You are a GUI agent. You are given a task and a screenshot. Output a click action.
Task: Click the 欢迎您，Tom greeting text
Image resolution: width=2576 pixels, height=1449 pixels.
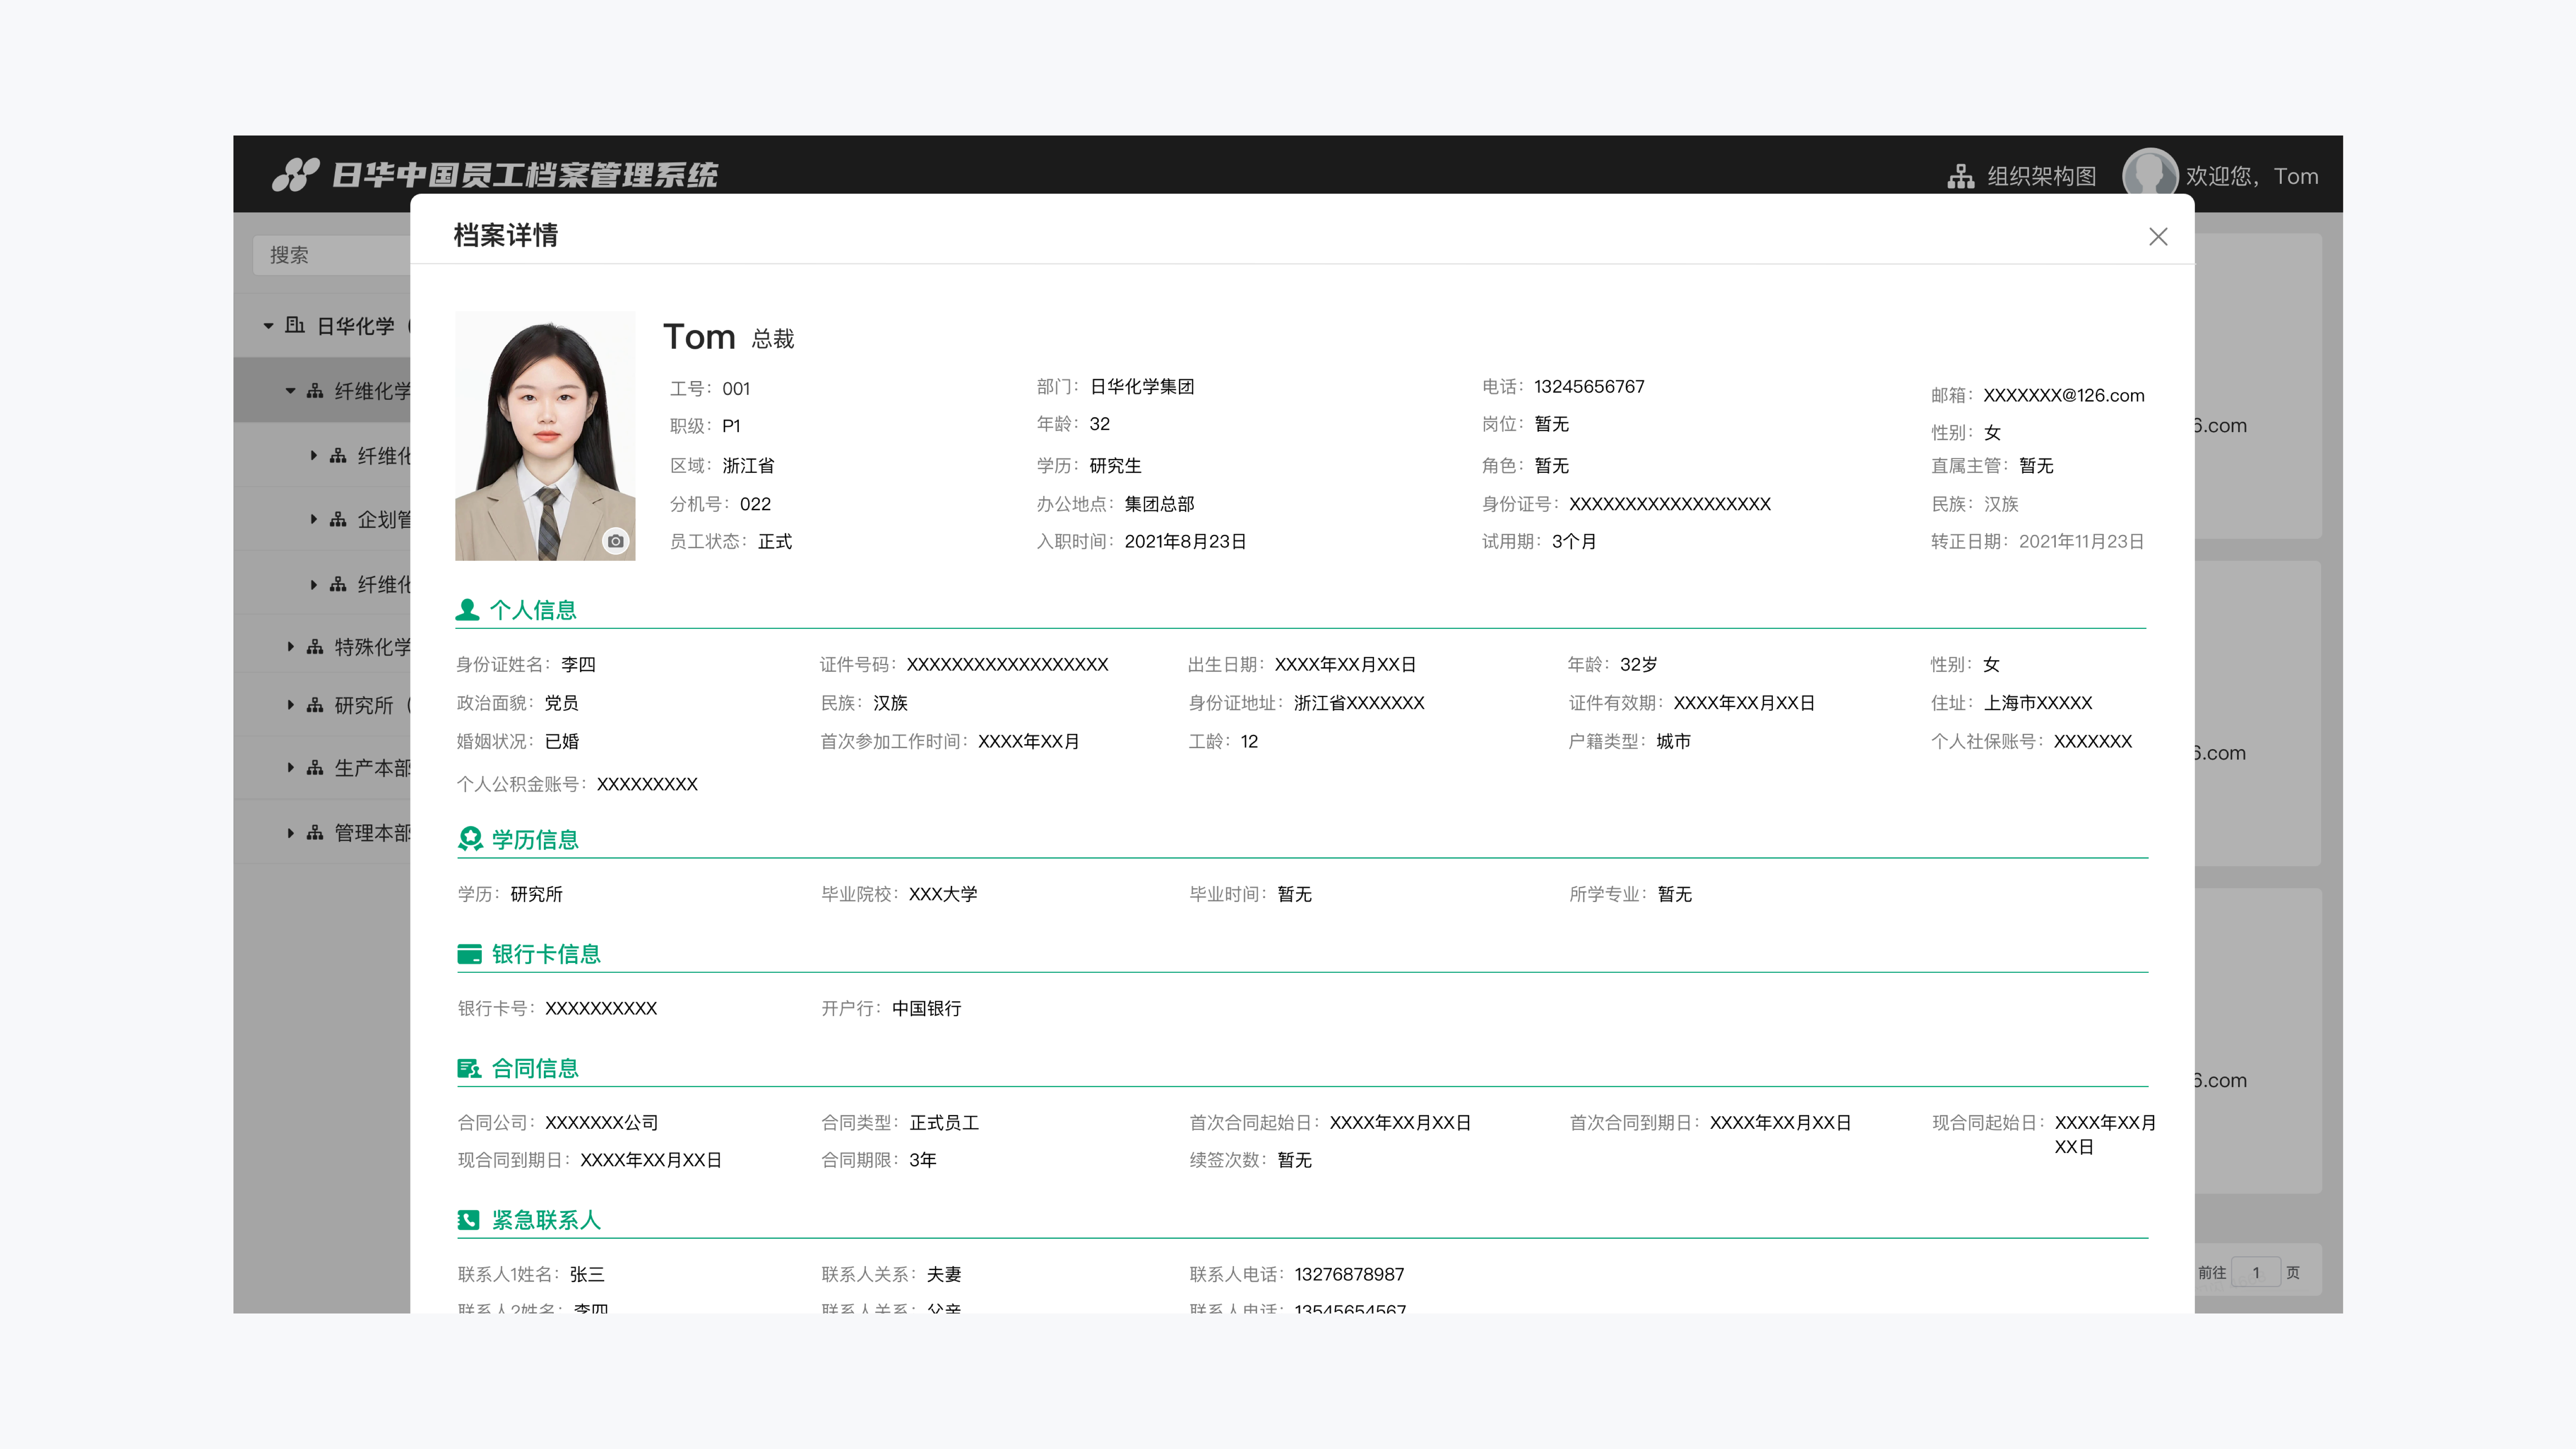pyautogui.click(x=2252, y=177)
